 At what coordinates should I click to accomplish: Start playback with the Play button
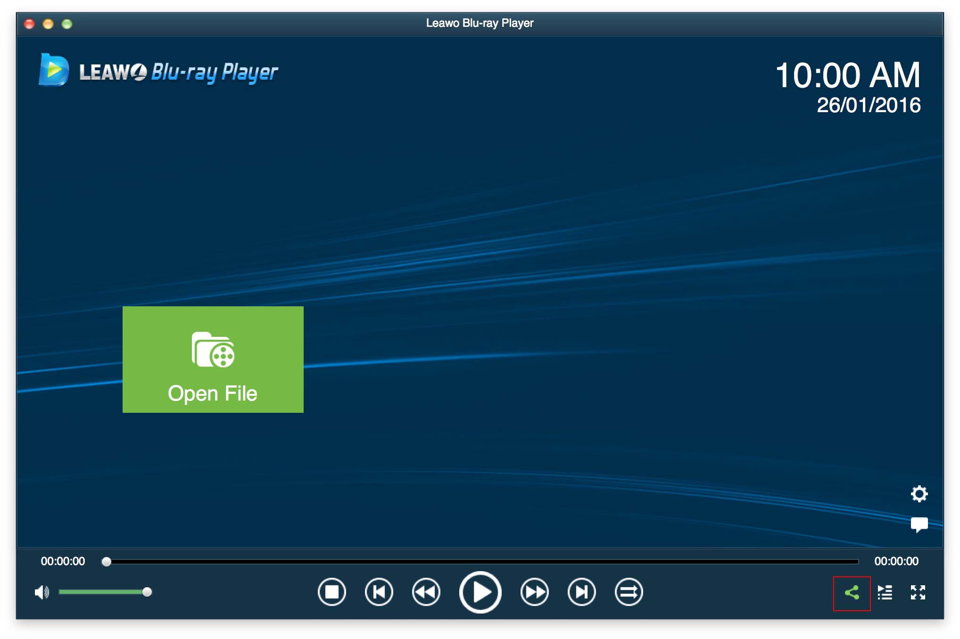point(480,592)
